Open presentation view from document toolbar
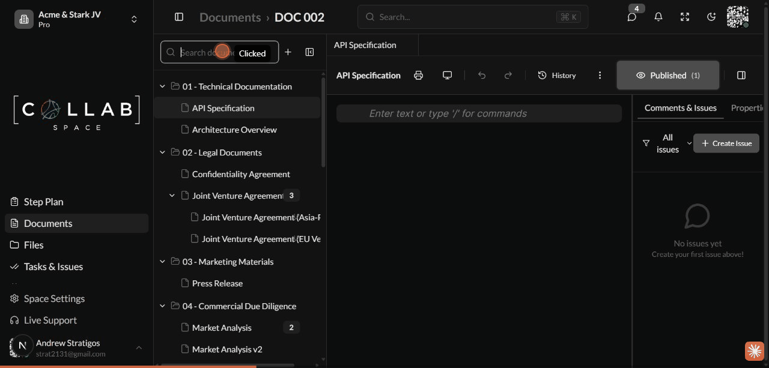The image size is (769, 368). tap(447, 75)
